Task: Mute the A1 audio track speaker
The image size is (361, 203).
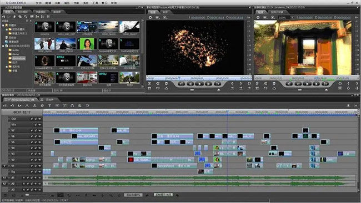Action: tap(36, 177)
